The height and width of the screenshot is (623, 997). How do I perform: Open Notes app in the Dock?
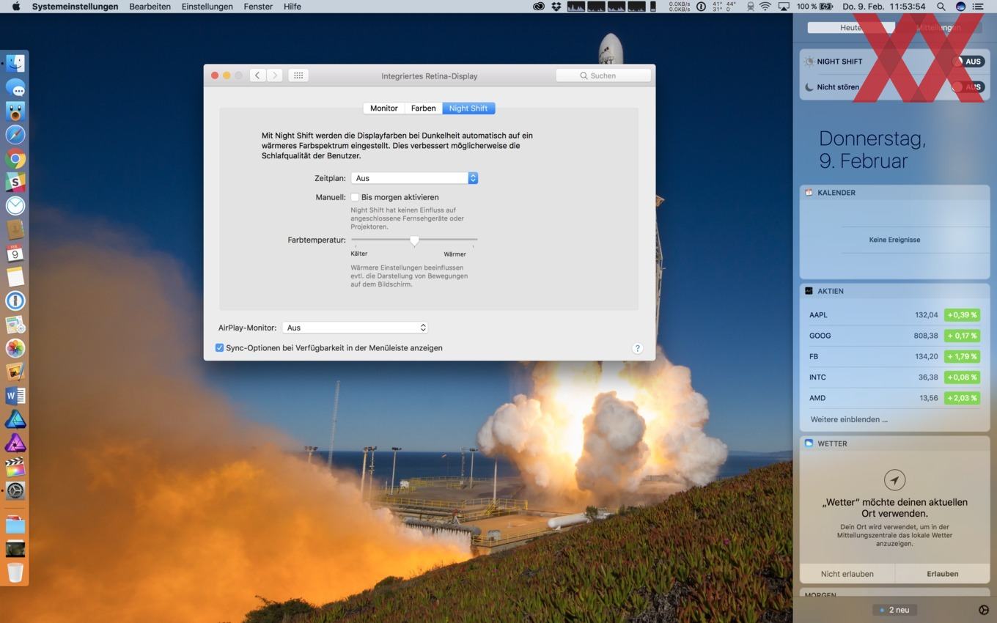[x=15, y=277]
